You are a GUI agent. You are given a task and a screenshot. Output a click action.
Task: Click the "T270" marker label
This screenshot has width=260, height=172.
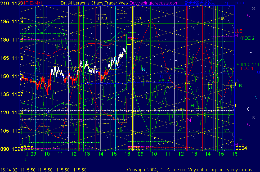[137, 19]
